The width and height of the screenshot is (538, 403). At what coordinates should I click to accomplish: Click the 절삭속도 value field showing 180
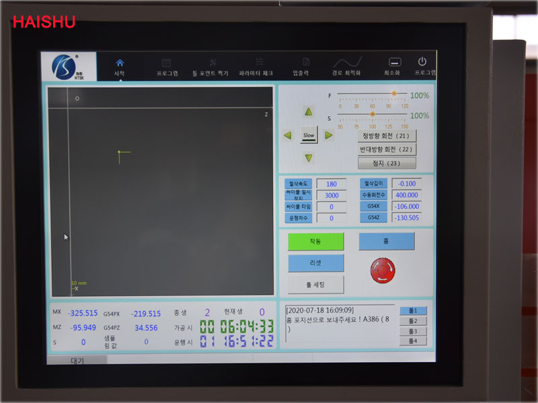click(331, 184)
